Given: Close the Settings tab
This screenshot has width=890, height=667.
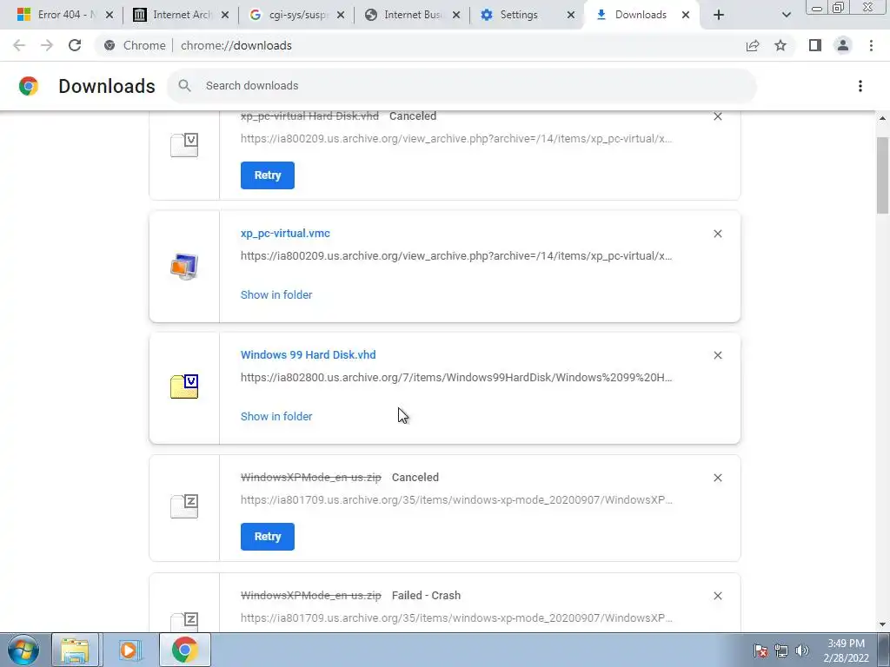Looking at the screenshot, I should (x=571, y=15).
